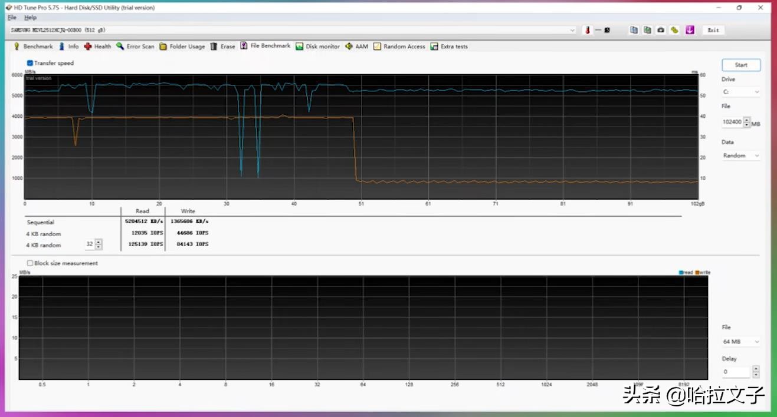Viewport: 777px width, 417px height.
Task: Click the copy text to clipboard icon
Action: coord(634,30)
